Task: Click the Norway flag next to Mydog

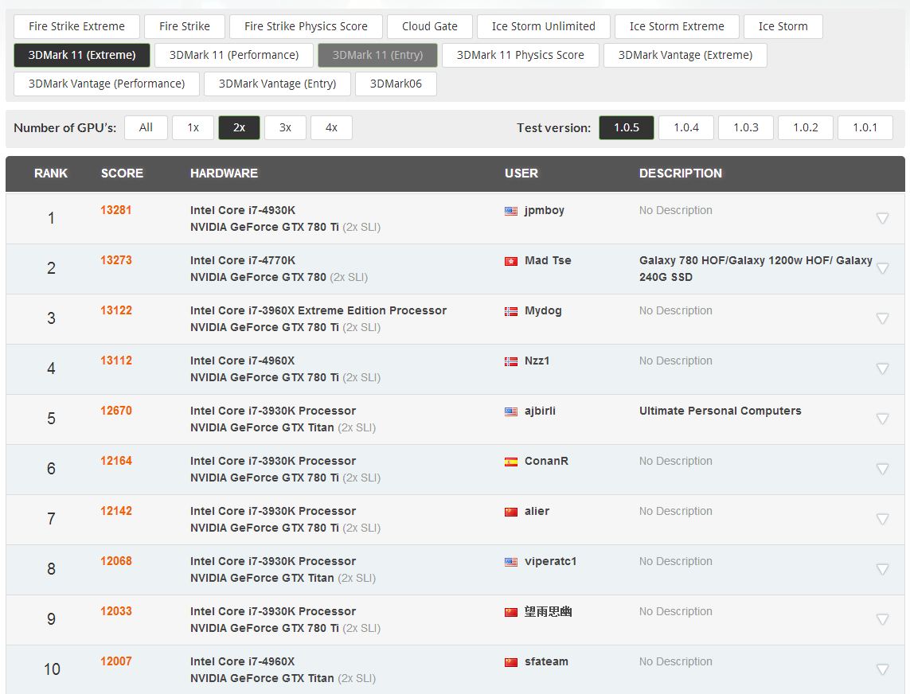Action: pos(510,312)
